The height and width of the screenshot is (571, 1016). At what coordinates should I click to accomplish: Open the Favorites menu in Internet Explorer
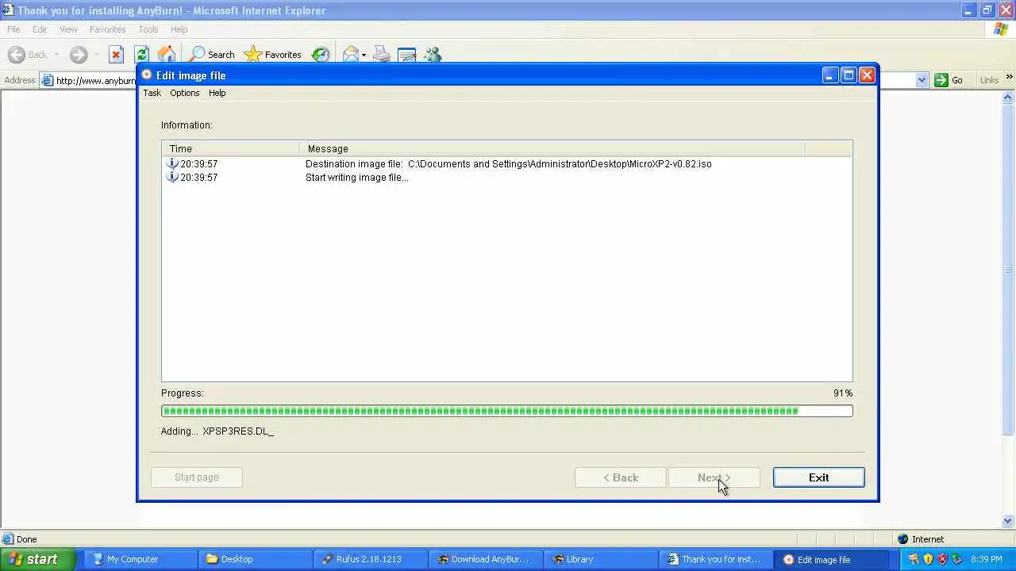pyautogui.click(x=107, y=29)
